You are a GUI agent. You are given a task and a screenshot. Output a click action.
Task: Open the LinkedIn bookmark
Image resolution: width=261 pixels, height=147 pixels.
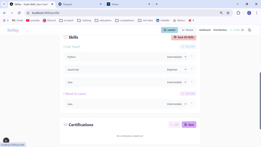pos(163,20)
